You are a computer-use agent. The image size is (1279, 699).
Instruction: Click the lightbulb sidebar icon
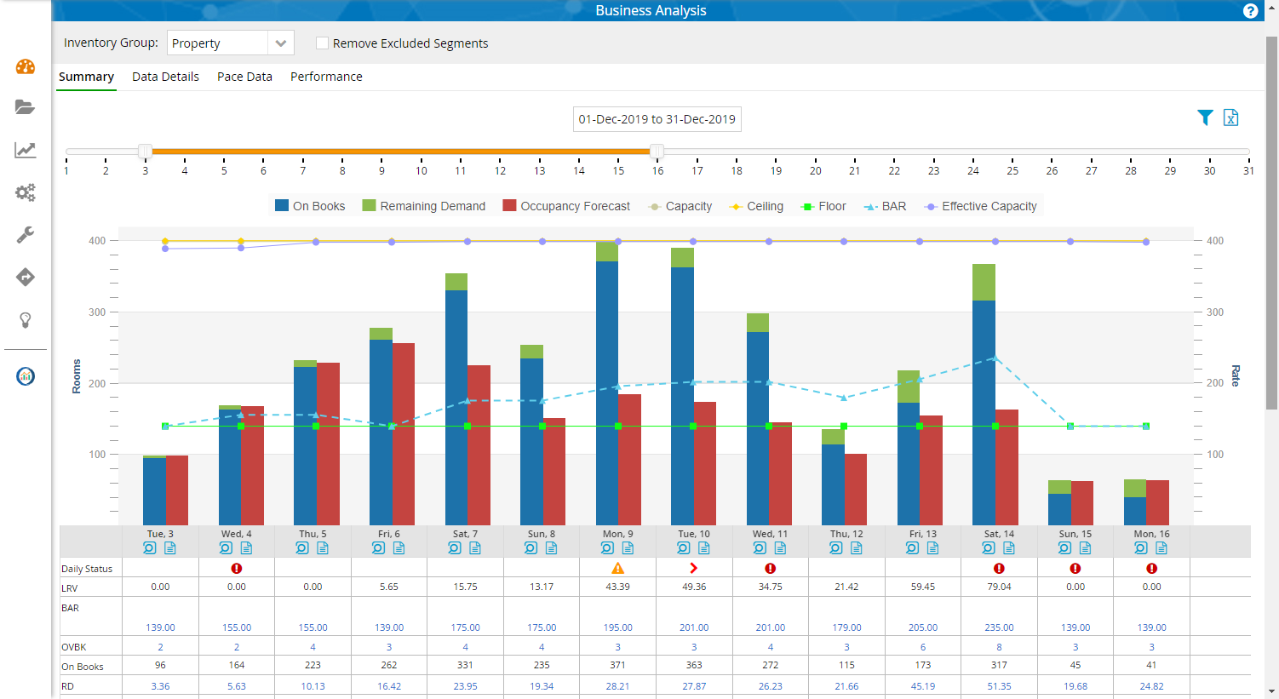pyautogui.click(x=26, y=320)
